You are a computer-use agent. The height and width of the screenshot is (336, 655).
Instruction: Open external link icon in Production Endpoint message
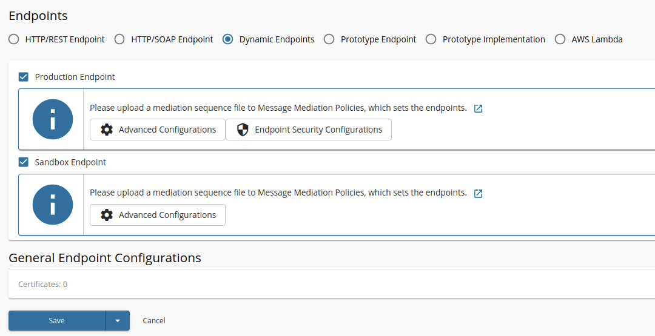(479, 108)
